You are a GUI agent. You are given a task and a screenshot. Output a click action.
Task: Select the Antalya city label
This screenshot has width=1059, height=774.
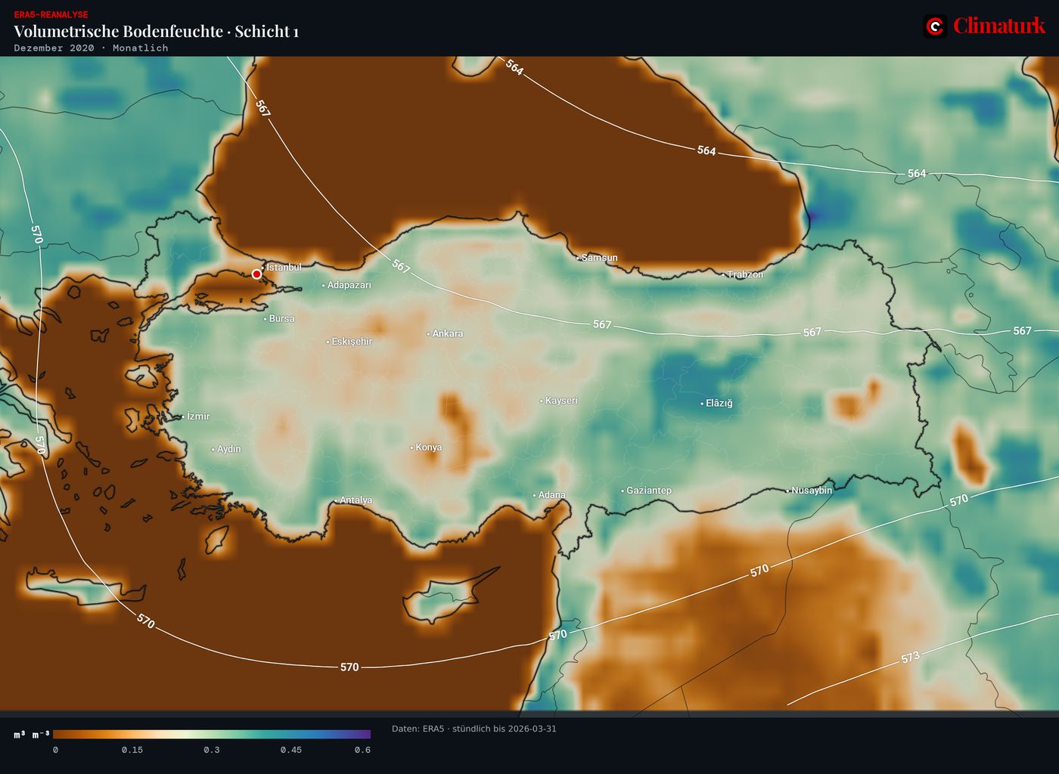(356, 500)
